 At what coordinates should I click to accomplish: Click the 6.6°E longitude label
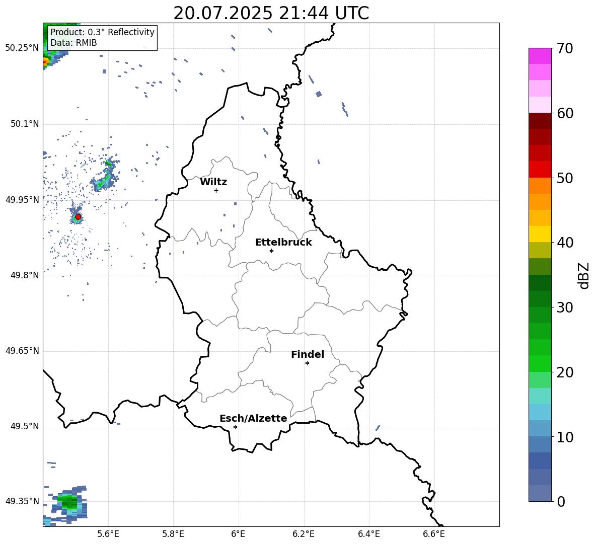coord(434,534)
